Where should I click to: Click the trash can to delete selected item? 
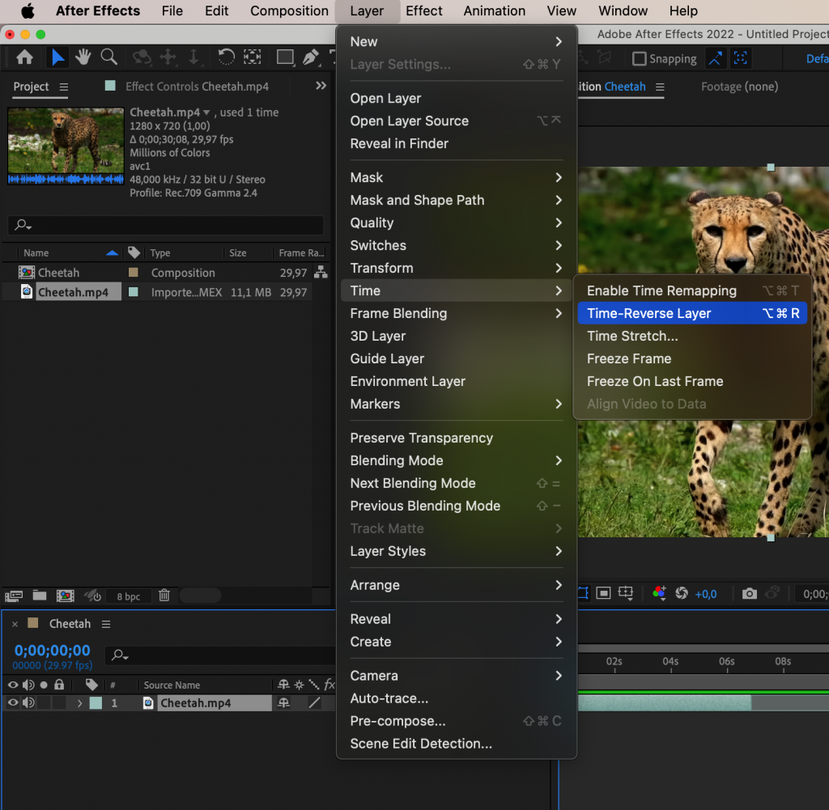164,596
